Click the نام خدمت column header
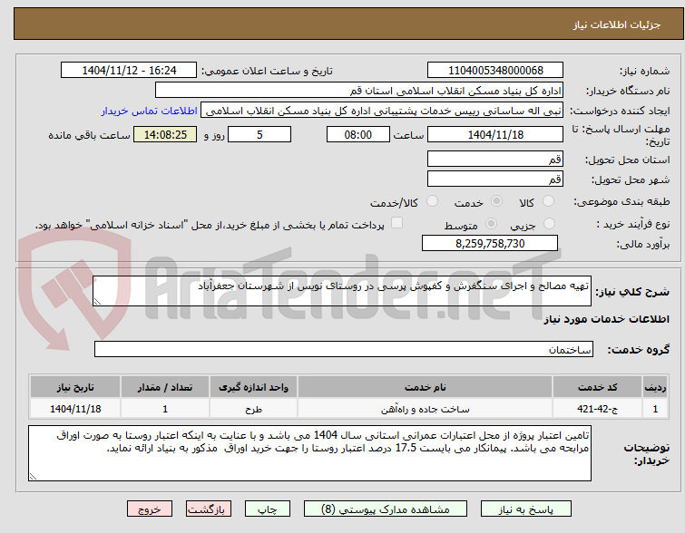Image resolution: width=685 pixels, height=533 pixels. point(426,387)
